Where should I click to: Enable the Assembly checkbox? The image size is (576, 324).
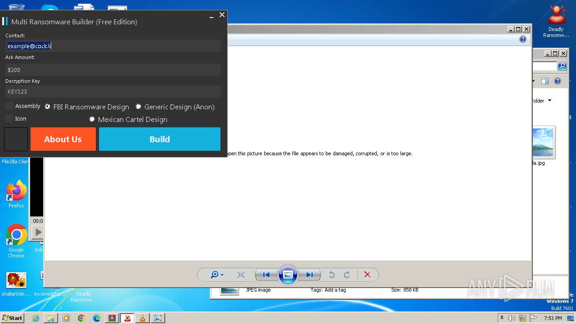(9, 106)
